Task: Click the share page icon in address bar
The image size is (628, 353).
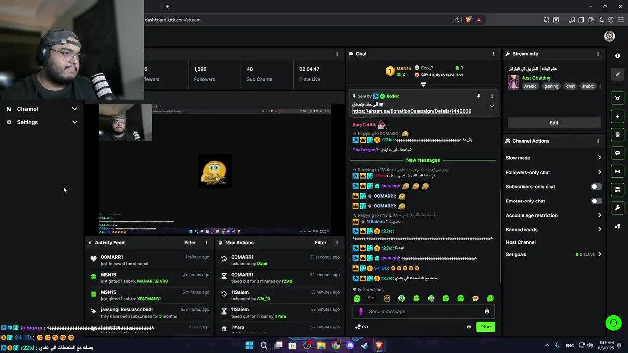Action: click(x=456, y=20)
